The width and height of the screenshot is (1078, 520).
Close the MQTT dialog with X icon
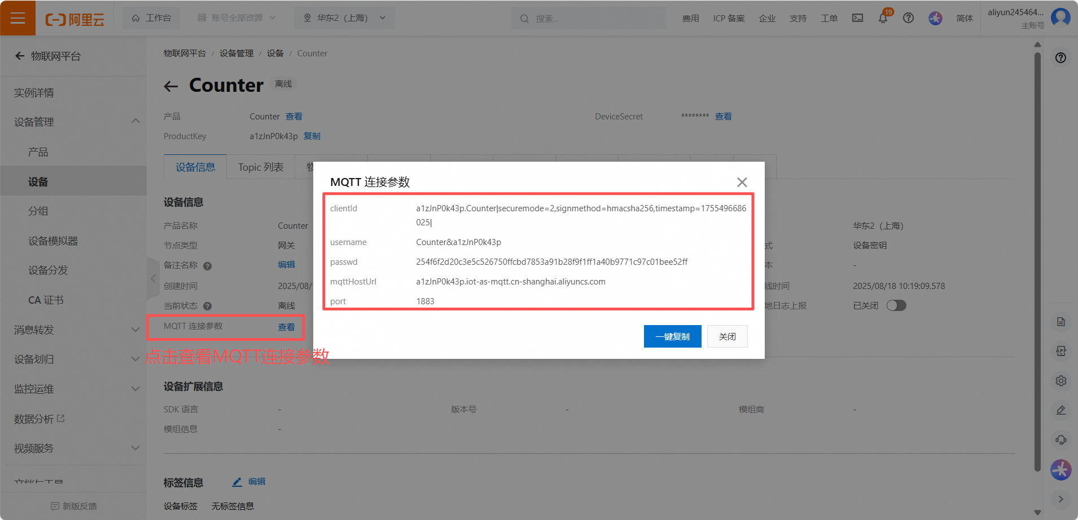[742, 182]
